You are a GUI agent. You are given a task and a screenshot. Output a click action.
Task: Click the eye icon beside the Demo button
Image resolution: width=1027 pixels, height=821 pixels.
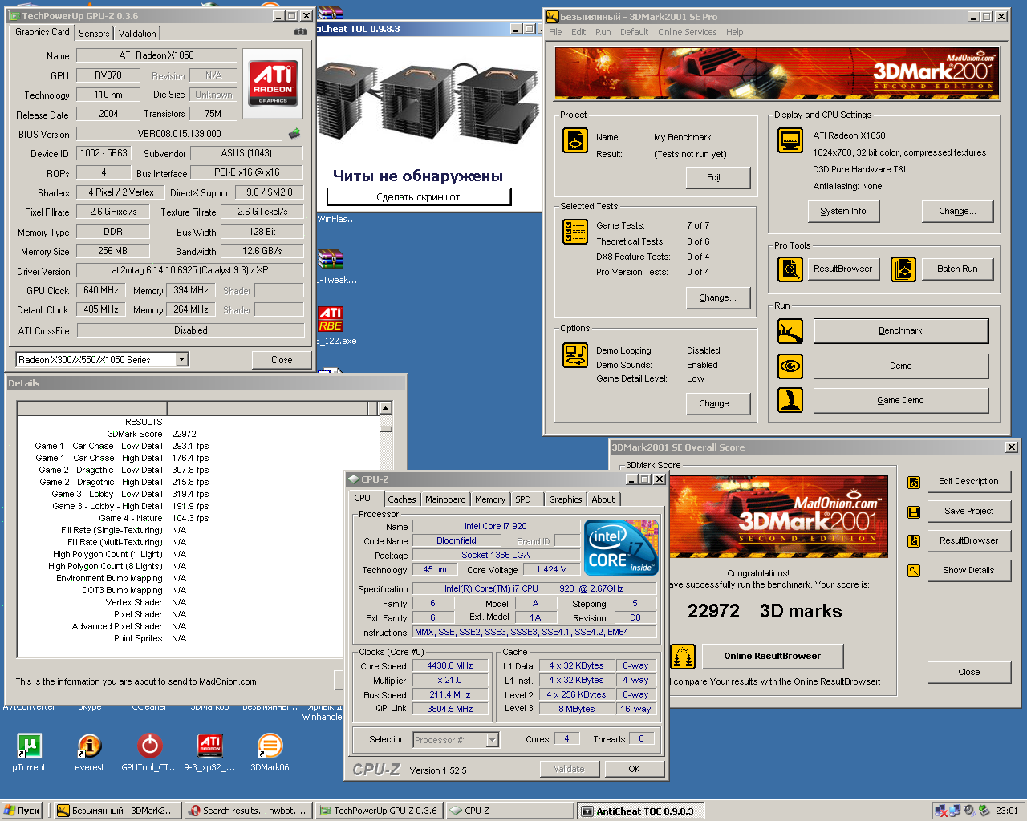[790, 366]
